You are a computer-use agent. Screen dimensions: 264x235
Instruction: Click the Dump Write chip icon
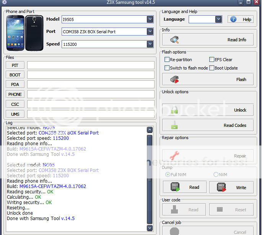221,187
